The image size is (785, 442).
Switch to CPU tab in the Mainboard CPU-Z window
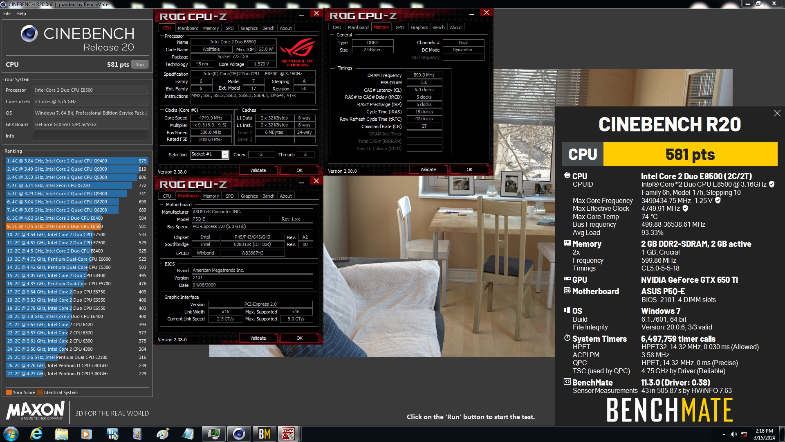coord(167,196)
